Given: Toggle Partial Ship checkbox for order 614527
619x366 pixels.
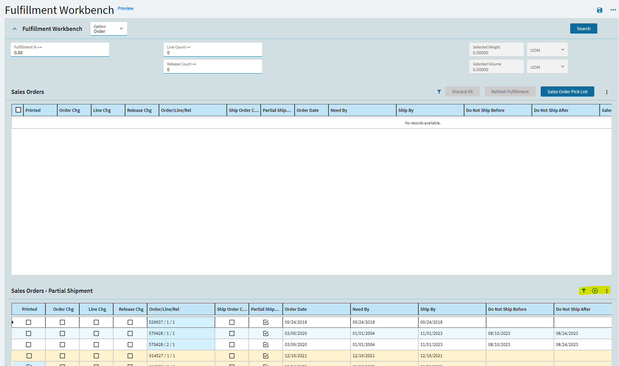Looking at the screenshot, I should pyautogui.click(x=266, y=356).
